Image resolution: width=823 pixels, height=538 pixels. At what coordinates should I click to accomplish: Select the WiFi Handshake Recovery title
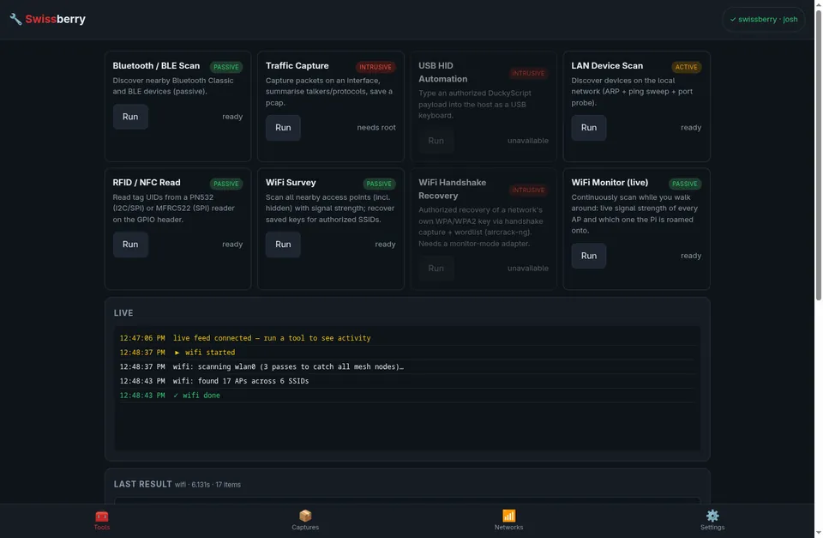(452, 189)
